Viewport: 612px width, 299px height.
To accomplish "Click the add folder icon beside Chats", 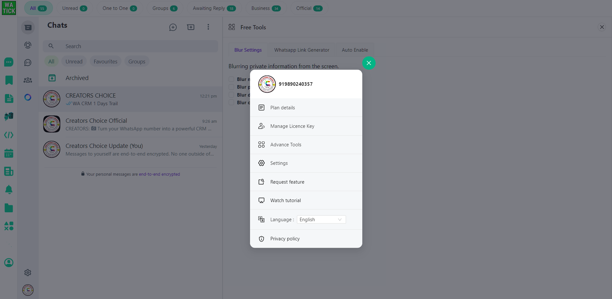I will 191,27.
